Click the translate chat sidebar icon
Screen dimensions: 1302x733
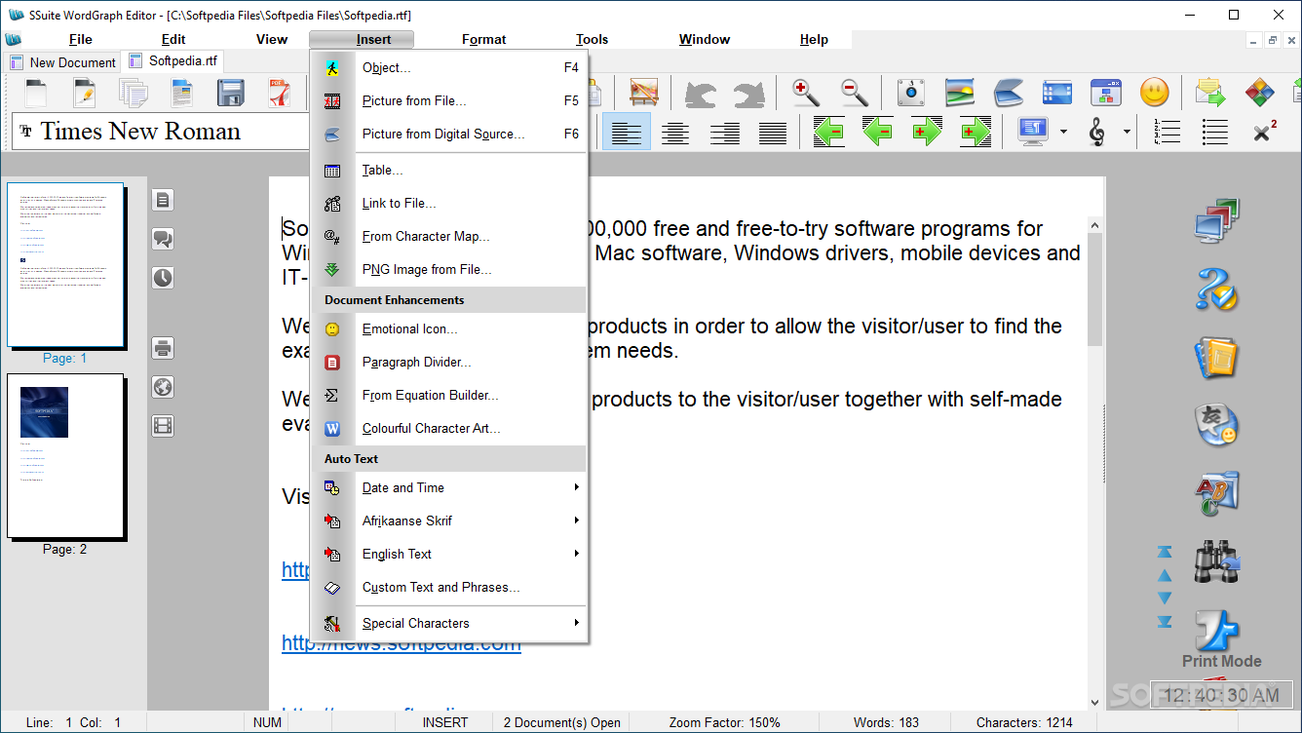1216,426
